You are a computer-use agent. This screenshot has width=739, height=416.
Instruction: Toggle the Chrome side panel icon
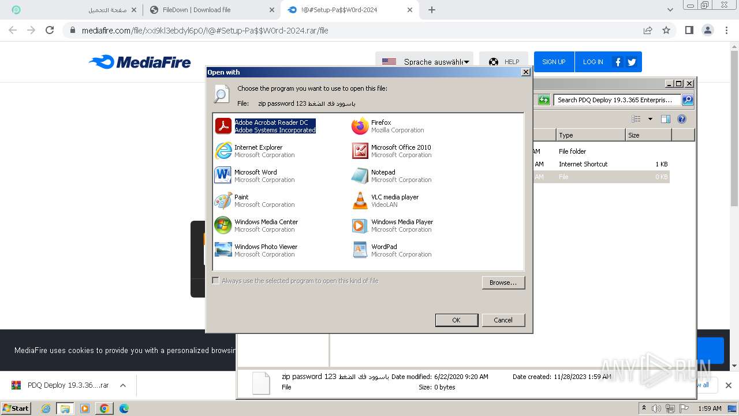pyautogui.click(x=689, y=30)
